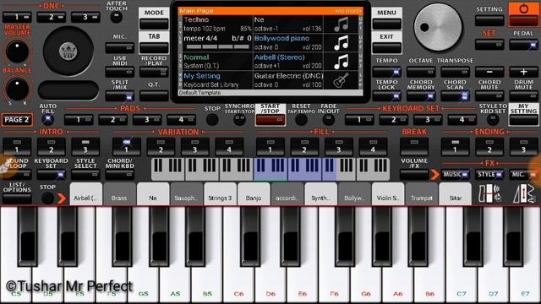Image resolution: width=541 pixels, height=304 pixels.
Task: Tap the FADE IN/OUT button
Action: (328, 120)
